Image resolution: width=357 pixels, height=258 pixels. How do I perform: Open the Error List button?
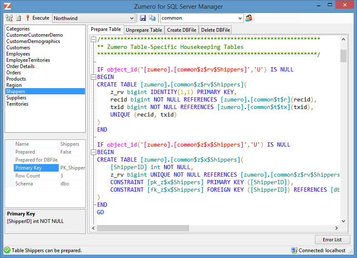332,240
